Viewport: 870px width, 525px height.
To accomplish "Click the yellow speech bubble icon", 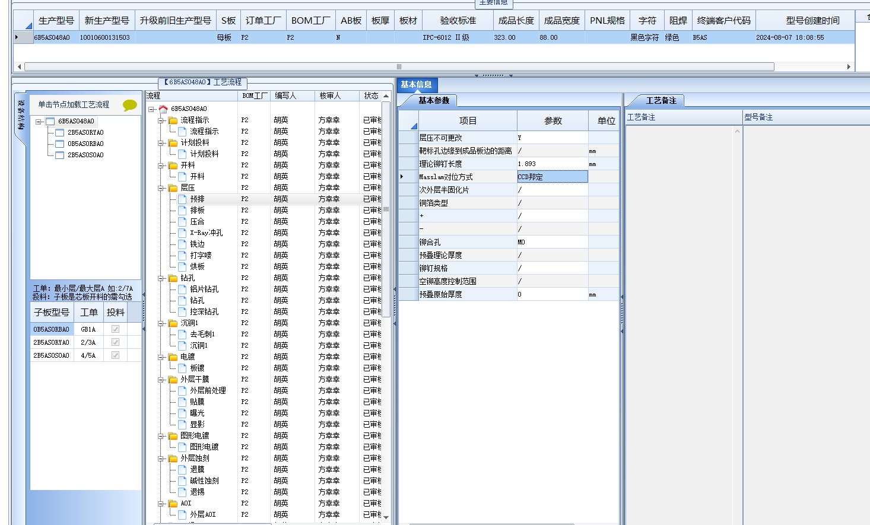I will coord(129,105).
